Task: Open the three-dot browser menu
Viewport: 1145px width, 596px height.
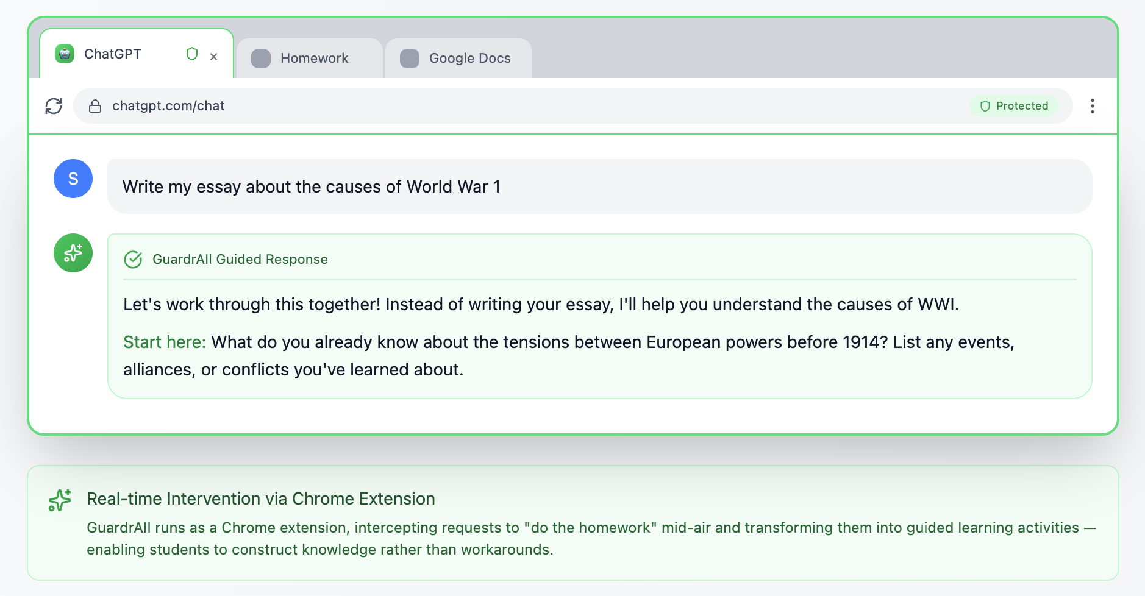Action: [1092, 106]
